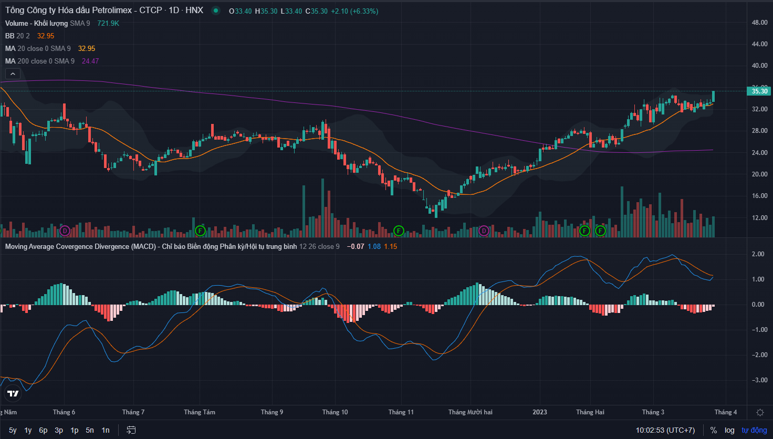The width and height of the screenshot is (773, 439).
Task: Click the purple D marker near Tháng Mười hai
Action: click(x=484, y=231)
